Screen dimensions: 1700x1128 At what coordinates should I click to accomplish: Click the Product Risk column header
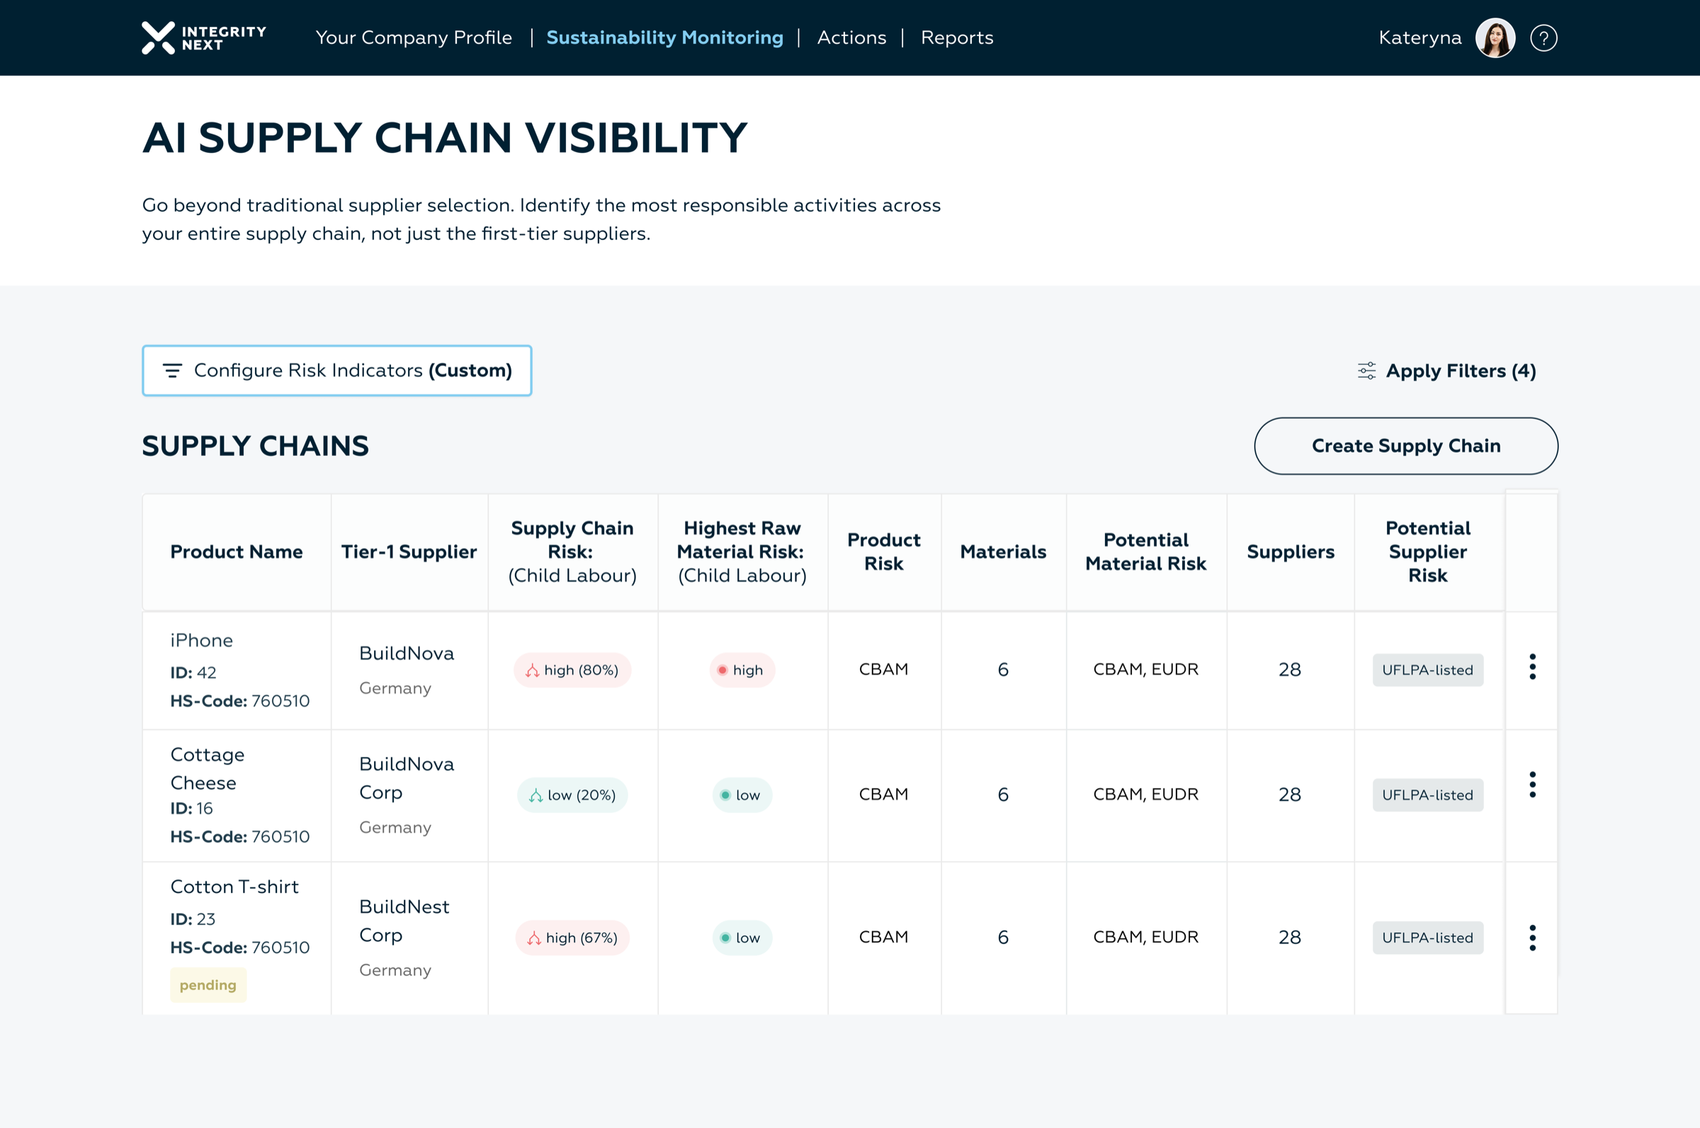[x=883, y=552]
